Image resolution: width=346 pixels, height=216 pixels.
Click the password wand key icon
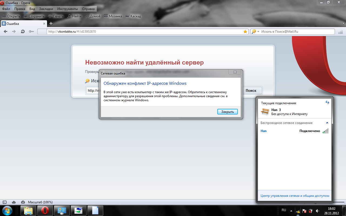click(x=31, y=32)
